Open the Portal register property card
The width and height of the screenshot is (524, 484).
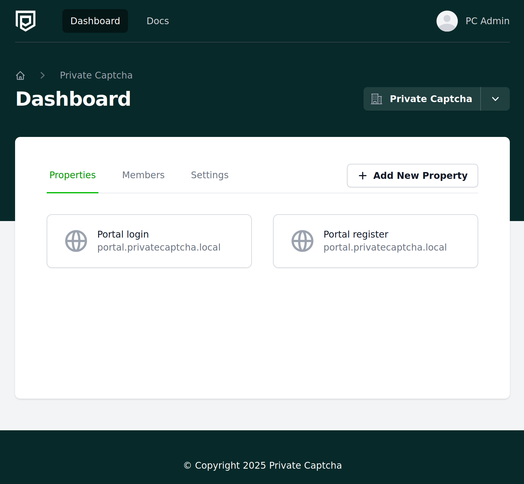pyautogui.click(x=375, y=241)
